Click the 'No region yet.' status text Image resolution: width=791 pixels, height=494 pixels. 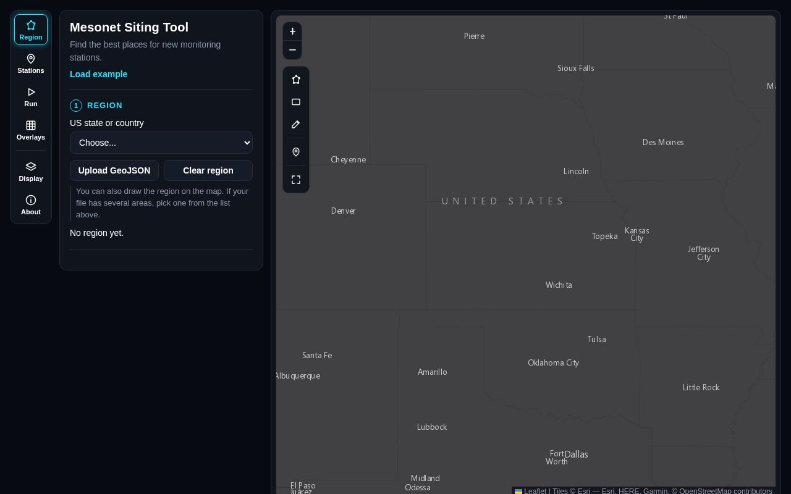[x=96, y=233]
